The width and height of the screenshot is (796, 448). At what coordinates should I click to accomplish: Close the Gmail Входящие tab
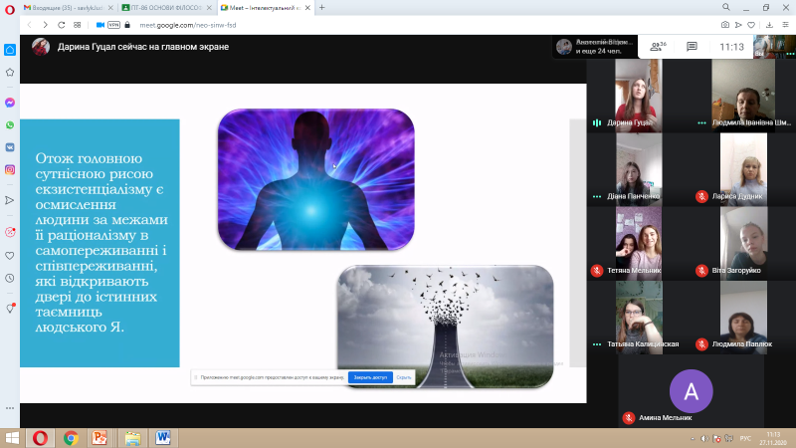point(110,8)
